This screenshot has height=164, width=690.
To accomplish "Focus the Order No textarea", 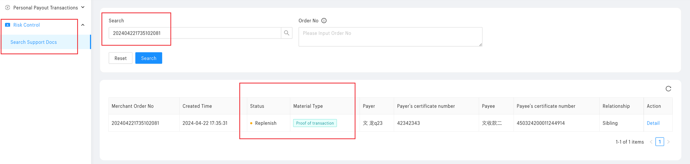I will (390, 37).
